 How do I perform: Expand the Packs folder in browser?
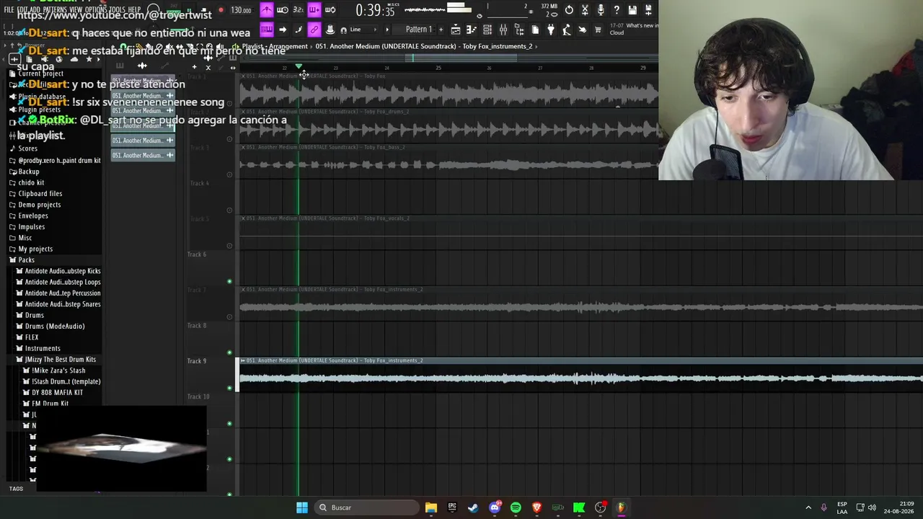(x=26, y=259)
